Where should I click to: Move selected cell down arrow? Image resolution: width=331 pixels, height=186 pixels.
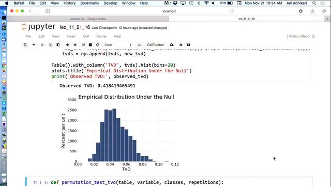pos(75,45)
